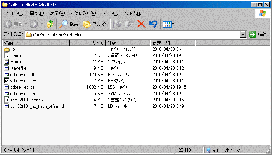Select the lib folder icon

point(7,49)
